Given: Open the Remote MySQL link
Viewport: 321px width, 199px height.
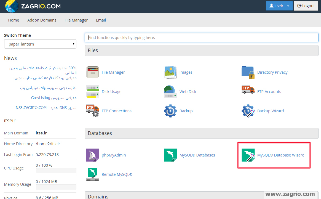Looking at the screenshot, I should (117, 174).
